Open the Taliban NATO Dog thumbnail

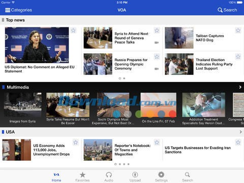tap(179, 38)
